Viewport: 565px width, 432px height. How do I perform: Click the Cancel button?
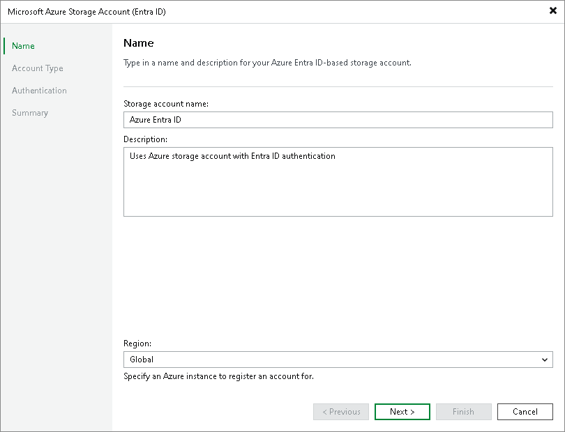[525, 412]
